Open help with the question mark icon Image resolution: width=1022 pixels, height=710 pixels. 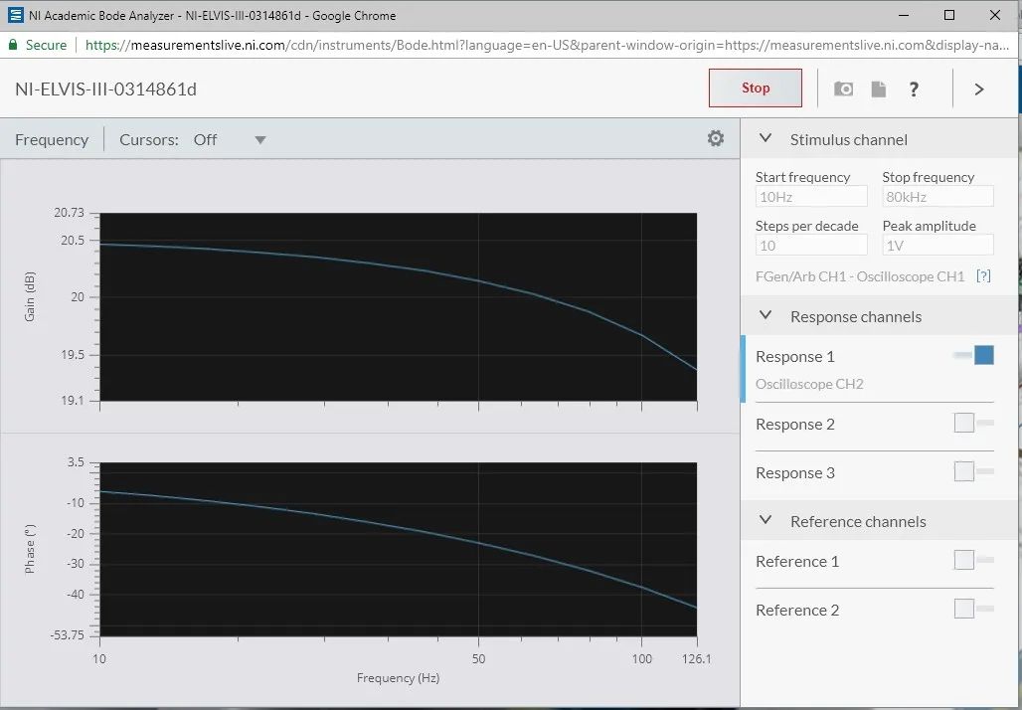pyautogui.click(x=914, y=89)
